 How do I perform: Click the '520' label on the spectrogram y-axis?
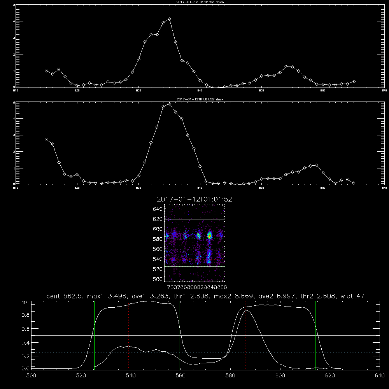pos(158,269)
